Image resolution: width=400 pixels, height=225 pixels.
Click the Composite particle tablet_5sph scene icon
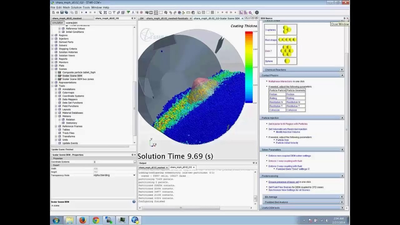[x=60, y=72]
